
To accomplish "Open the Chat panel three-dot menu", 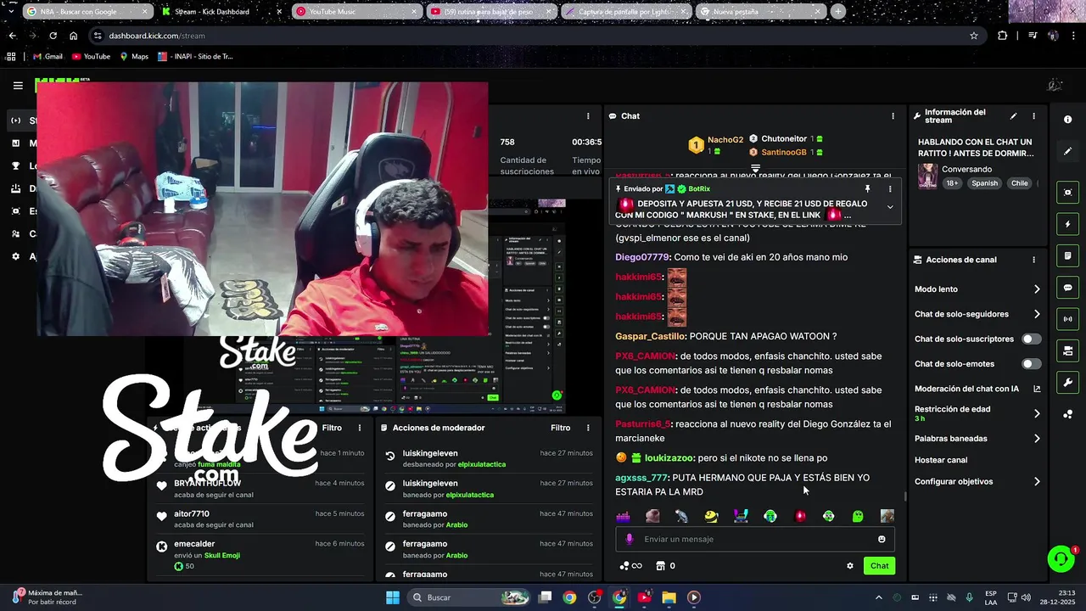I will point(893,116).
